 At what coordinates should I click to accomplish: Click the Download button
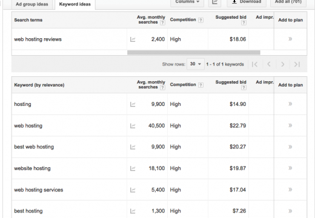(x=247, y=2)
